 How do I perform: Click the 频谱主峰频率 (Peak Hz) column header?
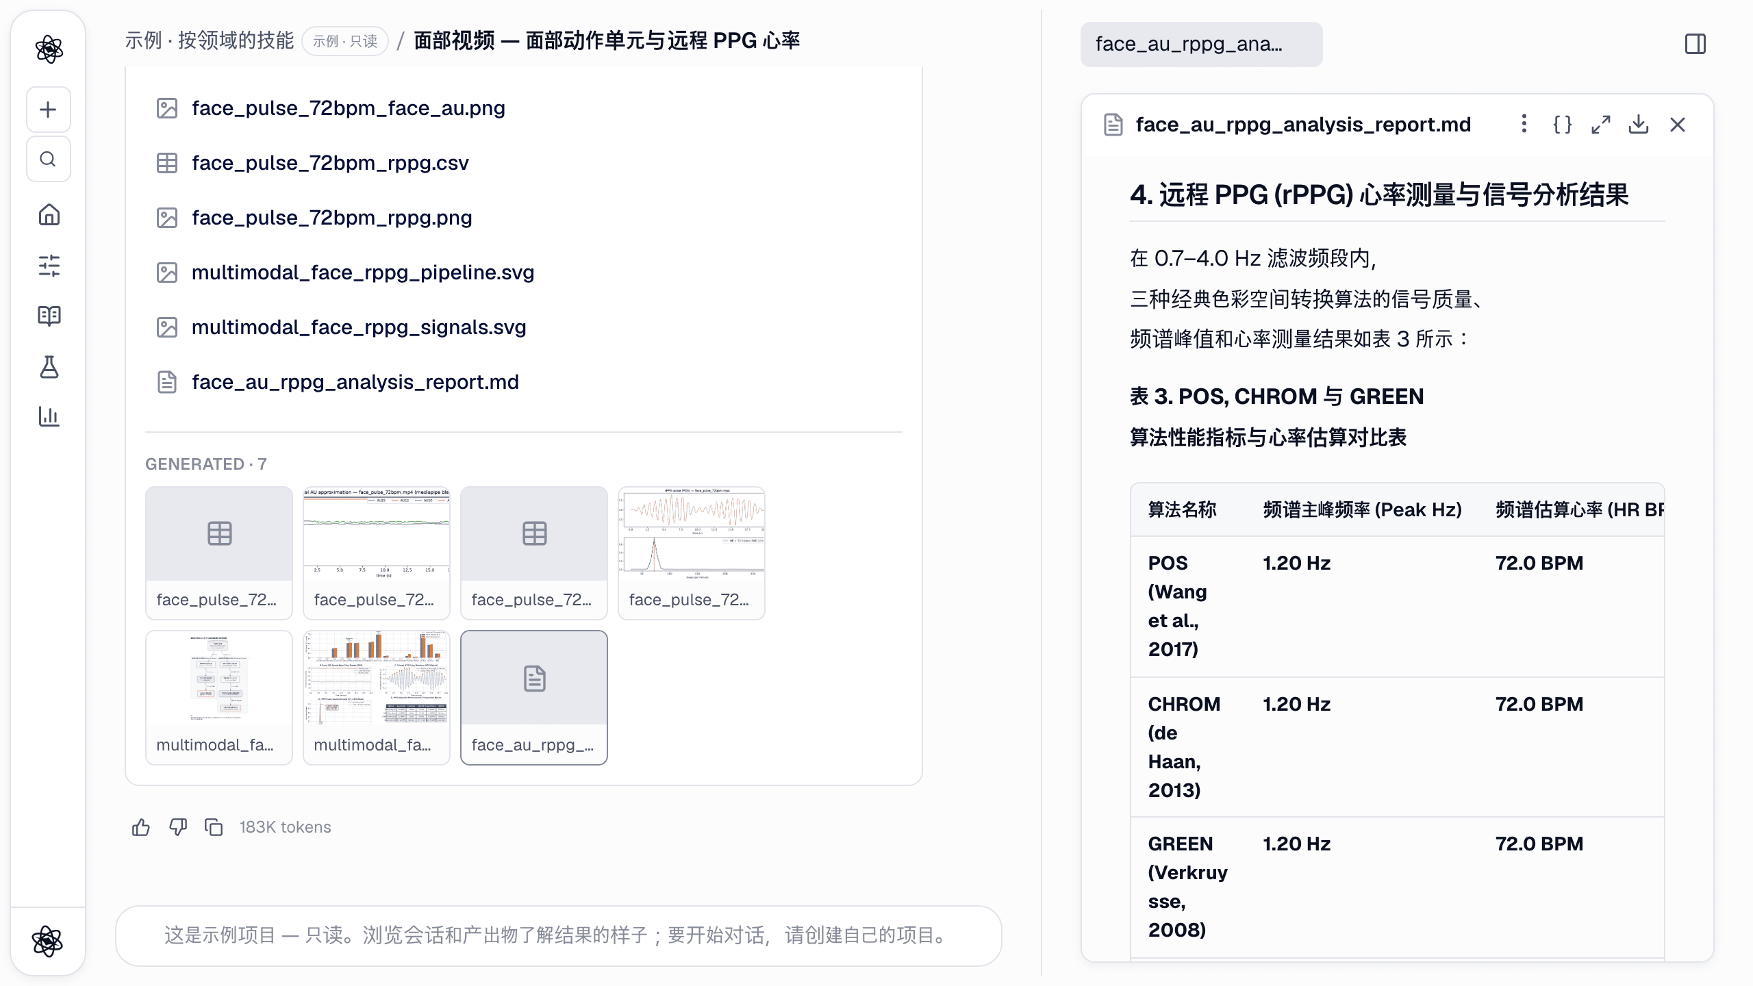pyautogui.click(x=1362, y=509)
